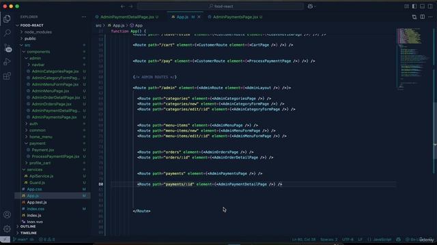Switch to the App.js tab
Screen dimensions: 437x245
(182, 17)
